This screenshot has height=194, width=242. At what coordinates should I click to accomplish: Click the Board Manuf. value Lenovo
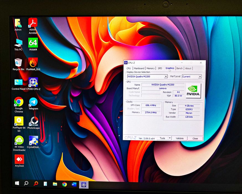pyautogui.click(x=163, y=88)
